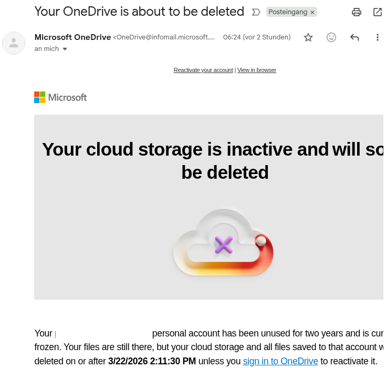386x368 pixels.
Task: Toggle the importance marker beside the subject
Action: pyautogui.click(x=256, y=12)
